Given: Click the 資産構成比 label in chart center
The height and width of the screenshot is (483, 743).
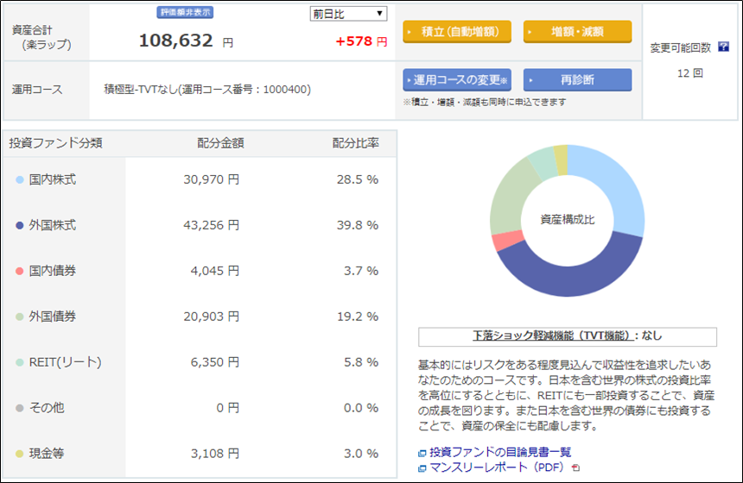Looking at the screenshot, I should [568, 219].
